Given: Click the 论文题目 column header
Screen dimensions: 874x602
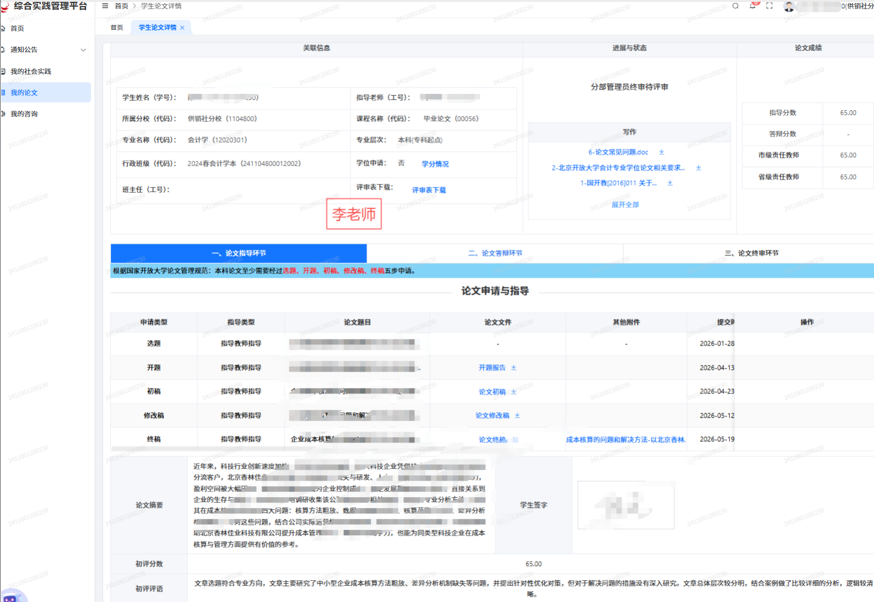Looking at the screenshot, I should tap(357, 323).
